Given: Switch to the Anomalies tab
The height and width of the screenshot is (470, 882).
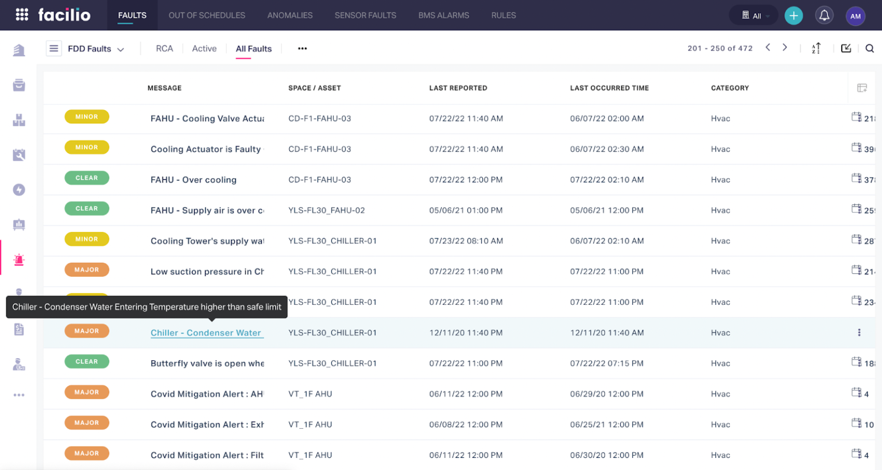Looking at the screenshot, I should [x=289, y=15].
